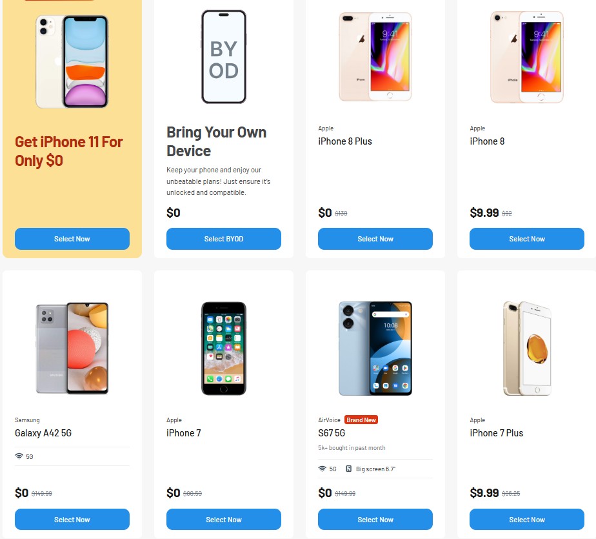Click the Big screen 6.7" icon
The image size is (596, 539).
349,469
